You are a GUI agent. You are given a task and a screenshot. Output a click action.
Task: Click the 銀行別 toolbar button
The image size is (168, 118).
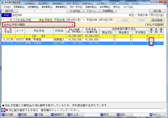10,11
